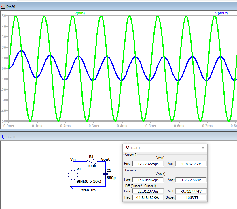This screenshot has width=237, height=209.
Task: Click the V(vin) trace label
Action: point(79,13)
